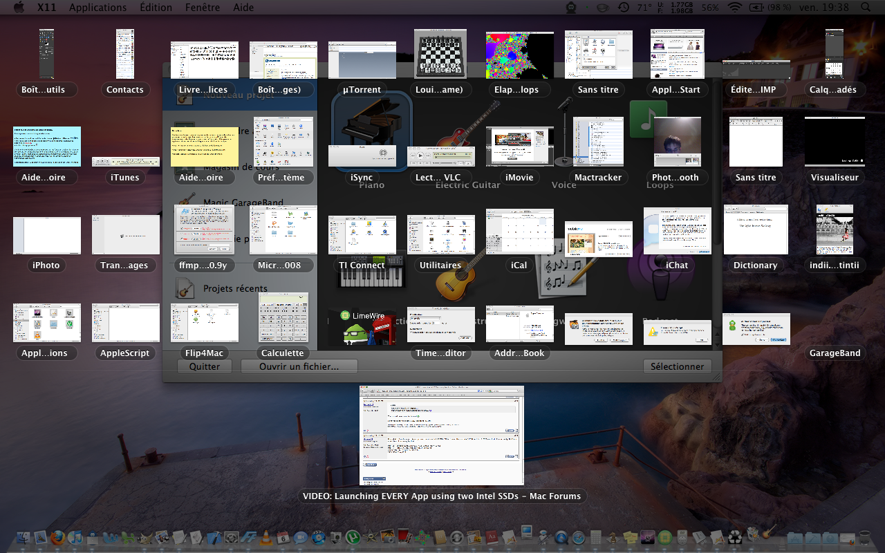Viewport: 885px width, 553px height.
Task: Open the Édition menu
Action: [156, 8]
